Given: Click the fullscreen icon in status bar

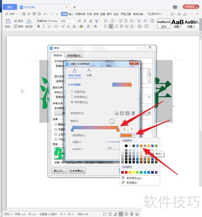Looking at the screenshot, I should (x=105, y=214).
